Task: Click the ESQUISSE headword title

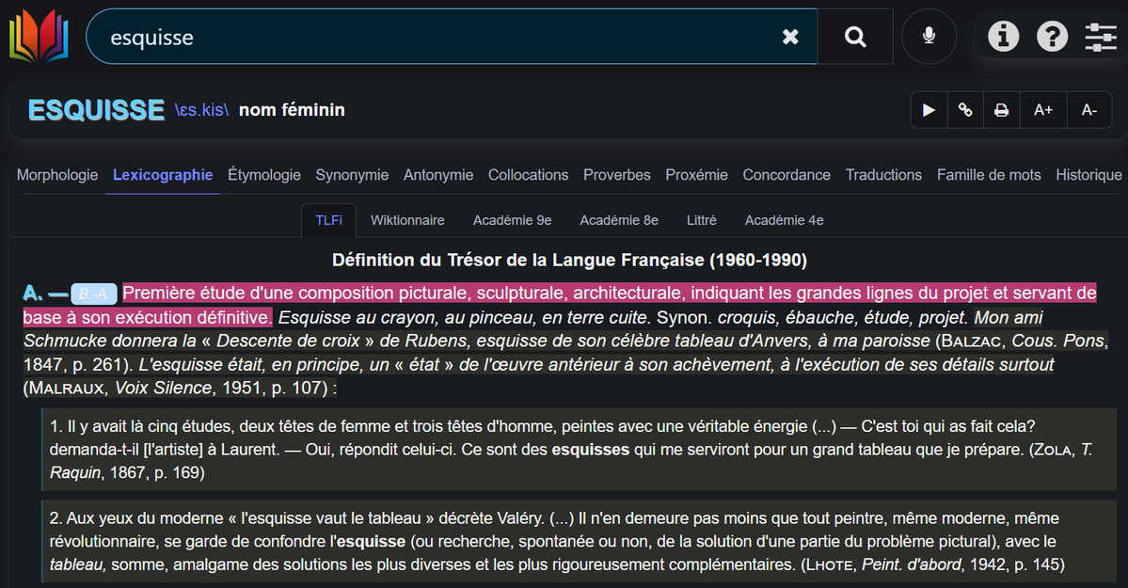Action: (96, 110)
